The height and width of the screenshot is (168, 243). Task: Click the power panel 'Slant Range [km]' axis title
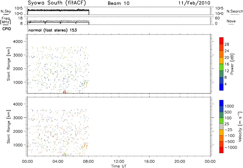pos(9,64)
